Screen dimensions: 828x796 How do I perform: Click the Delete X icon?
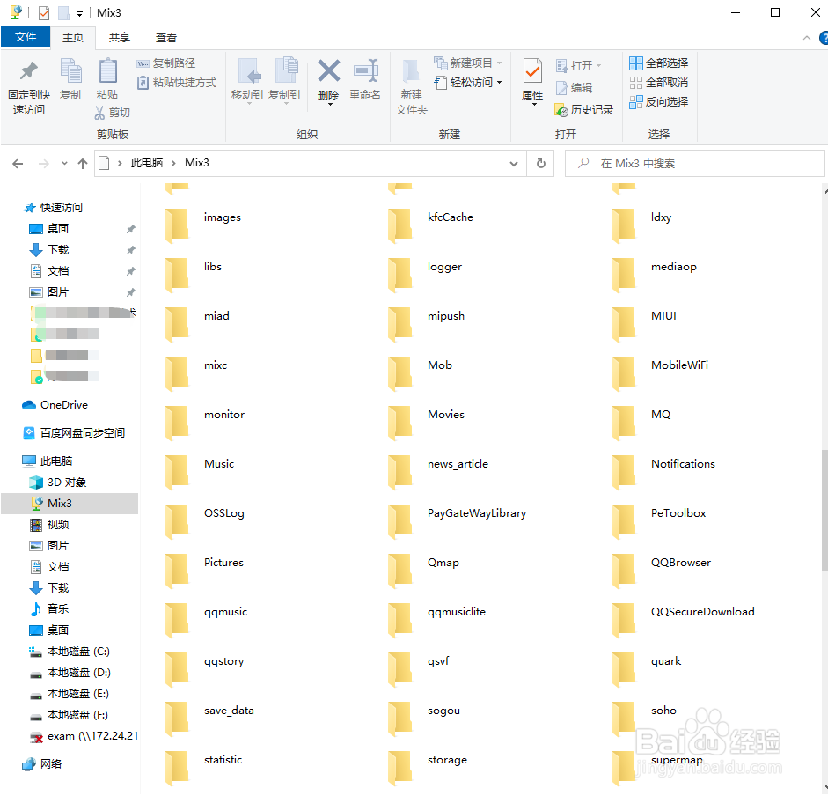(x=328, y=70)
